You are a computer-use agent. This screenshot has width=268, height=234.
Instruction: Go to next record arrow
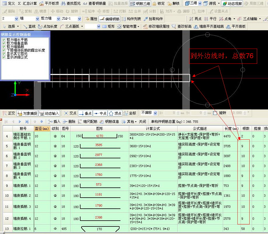coord(20,122)
